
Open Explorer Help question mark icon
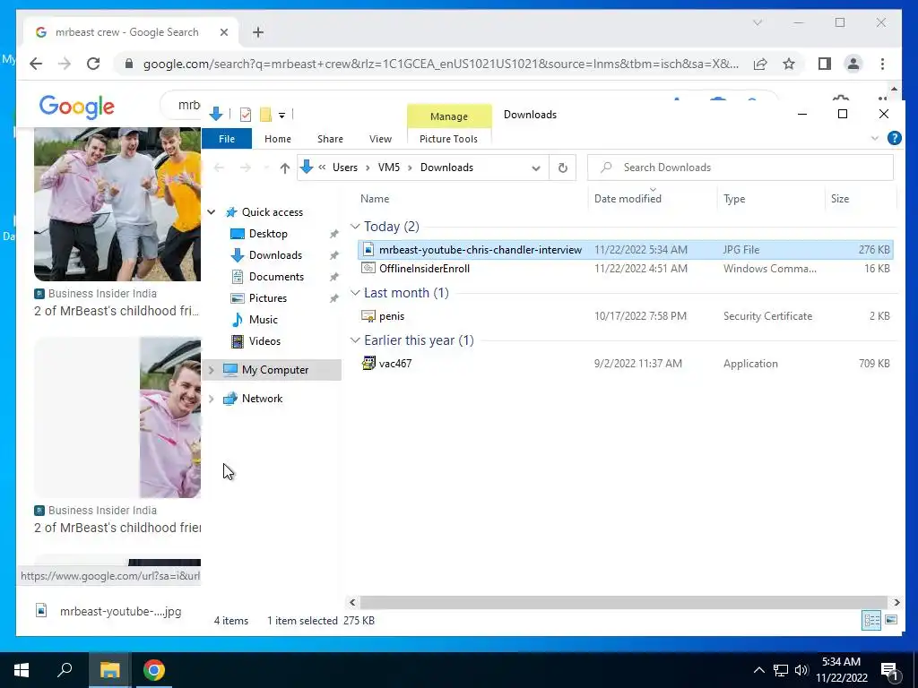pos(894,138)
